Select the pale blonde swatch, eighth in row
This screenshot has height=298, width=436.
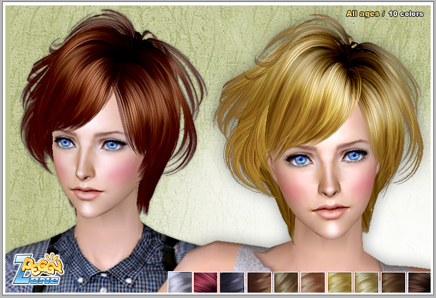point(366,281)
